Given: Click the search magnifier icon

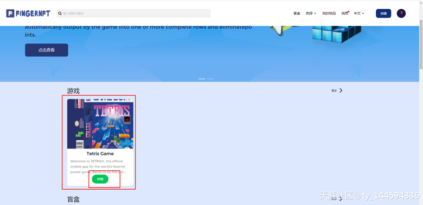Looking at the screenshot, I should [x=60, y=13].
